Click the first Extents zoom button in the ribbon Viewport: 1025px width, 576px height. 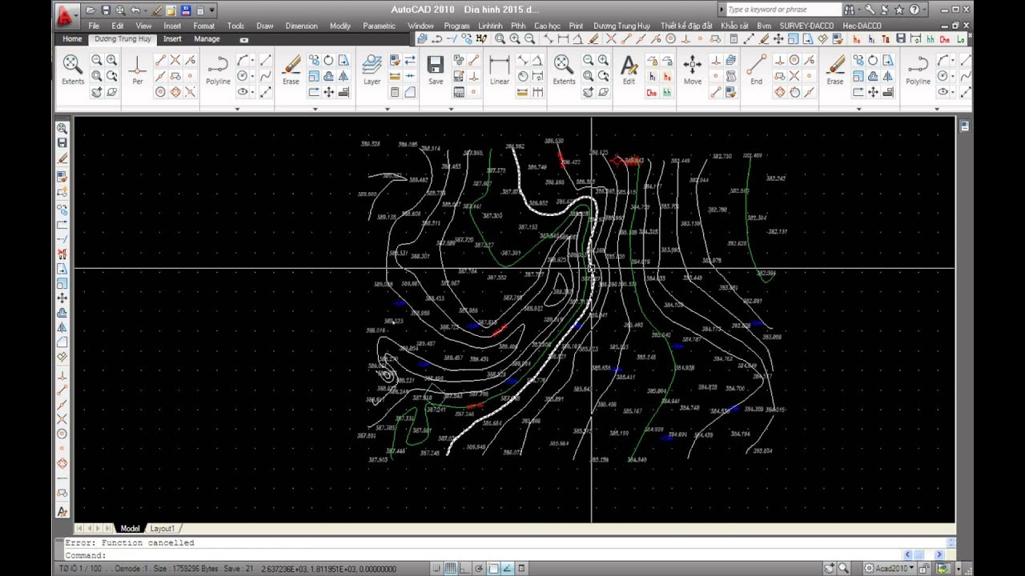[72, 70]
